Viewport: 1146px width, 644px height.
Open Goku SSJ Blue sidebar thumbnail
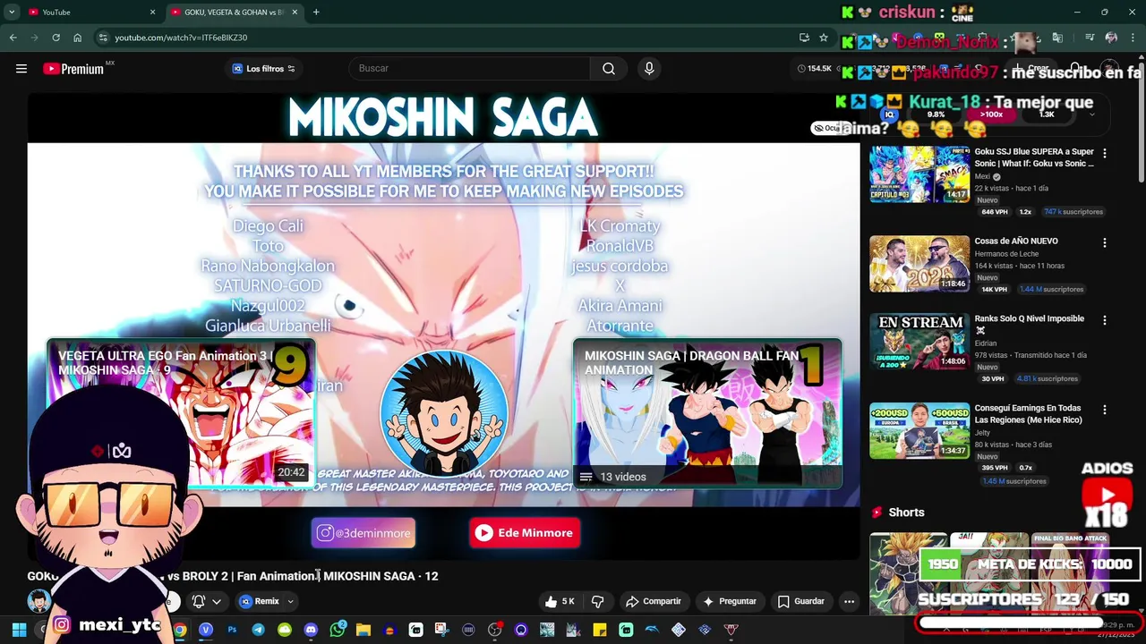[919, 174]
